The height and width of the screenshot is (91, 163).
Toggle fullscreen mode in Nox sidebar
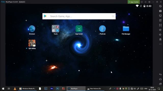tap(160, 25)
